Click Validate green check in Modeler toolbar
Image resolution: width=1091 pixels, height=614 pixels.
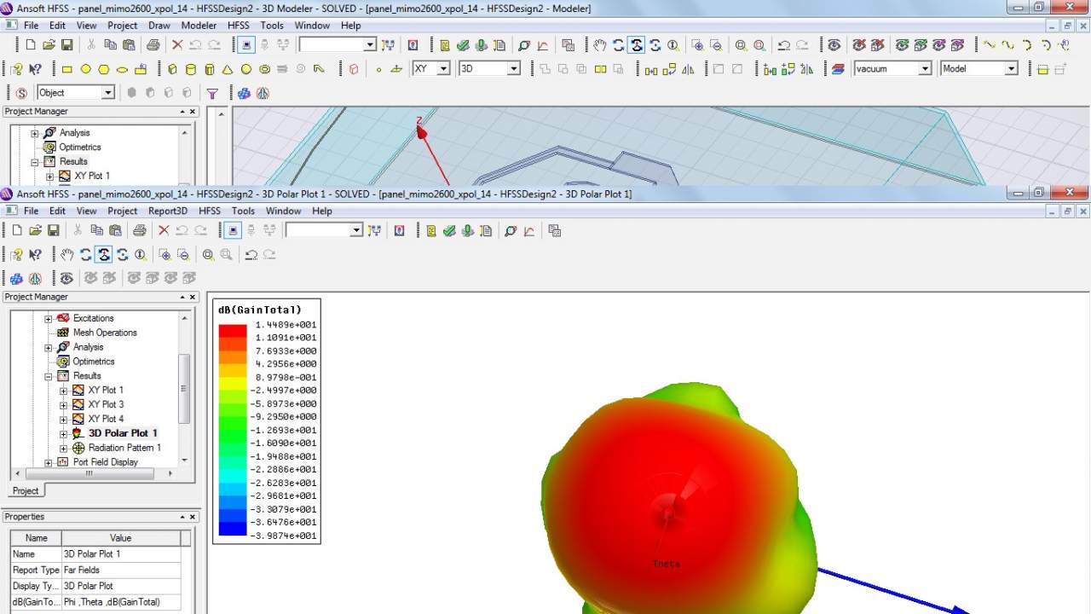pyautogui.click(x=463, y=45)
